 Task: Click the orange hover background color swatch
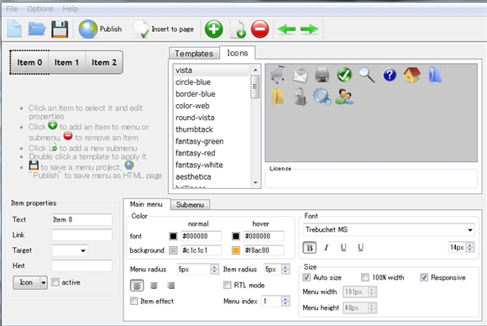coord(236,250)
